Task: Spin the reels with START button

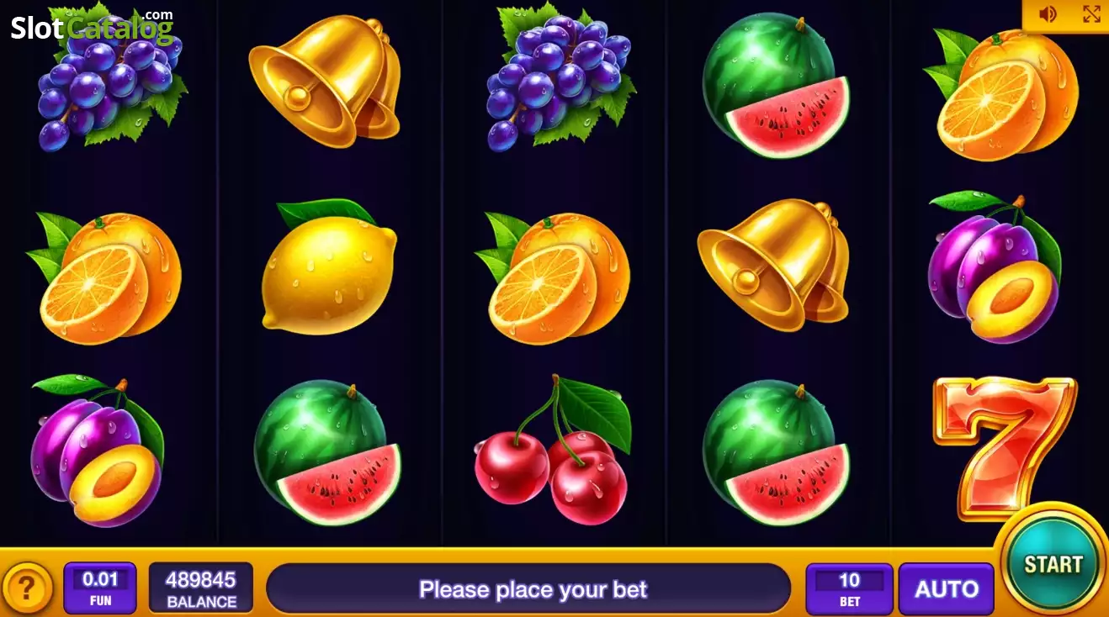Action: pyautogui.click(x=1053, y=564)
